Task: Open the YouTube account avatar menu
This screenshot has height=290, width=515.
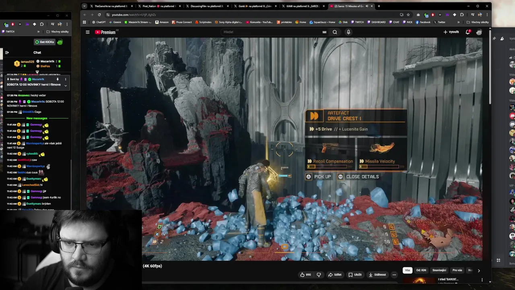Action: (479, 32)
